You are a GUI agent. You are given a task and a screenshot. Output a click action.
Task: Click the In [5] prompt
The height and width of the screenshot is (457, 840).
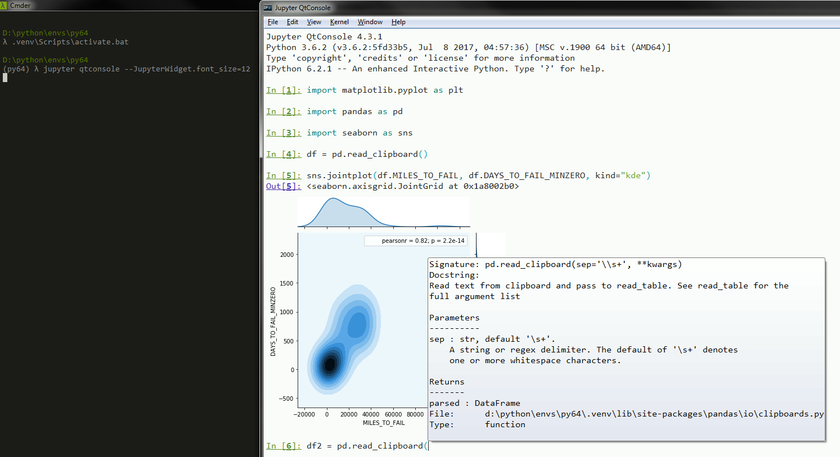click(284, 175)
